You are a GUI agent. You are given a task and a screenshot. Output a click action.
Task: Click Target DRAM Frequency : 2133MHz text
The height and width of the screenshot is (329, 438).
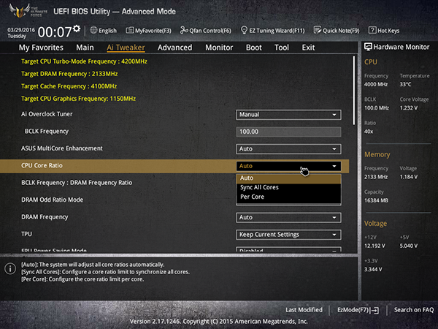click(x=69, y=74)
